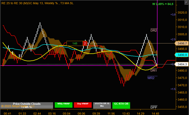Screen dimensions: 189x115
Task: Click the 3505,0 price axis label
Action: 182,34
